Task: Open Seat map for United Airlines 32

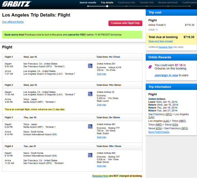Action: (x=101, y=105)
